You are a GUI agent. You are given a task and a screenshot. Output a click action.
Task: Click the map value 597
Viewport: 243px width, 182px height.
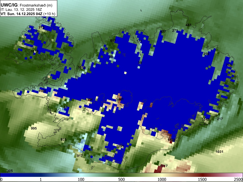[113, 41]
